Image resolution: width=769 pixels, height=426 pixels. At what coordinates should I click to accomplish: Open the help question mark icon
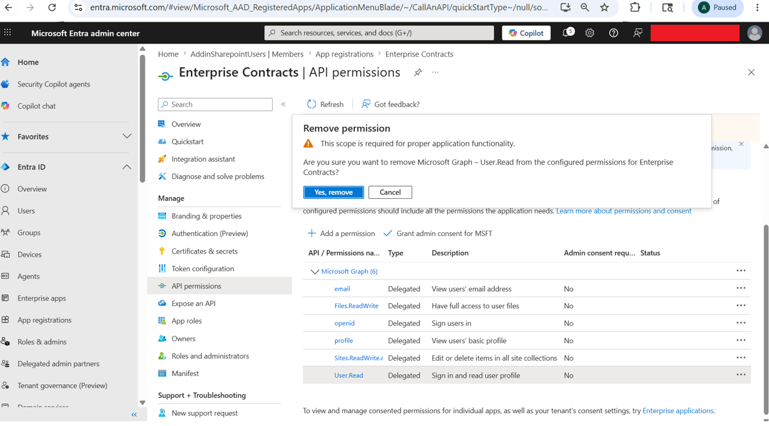click(613, 33)
